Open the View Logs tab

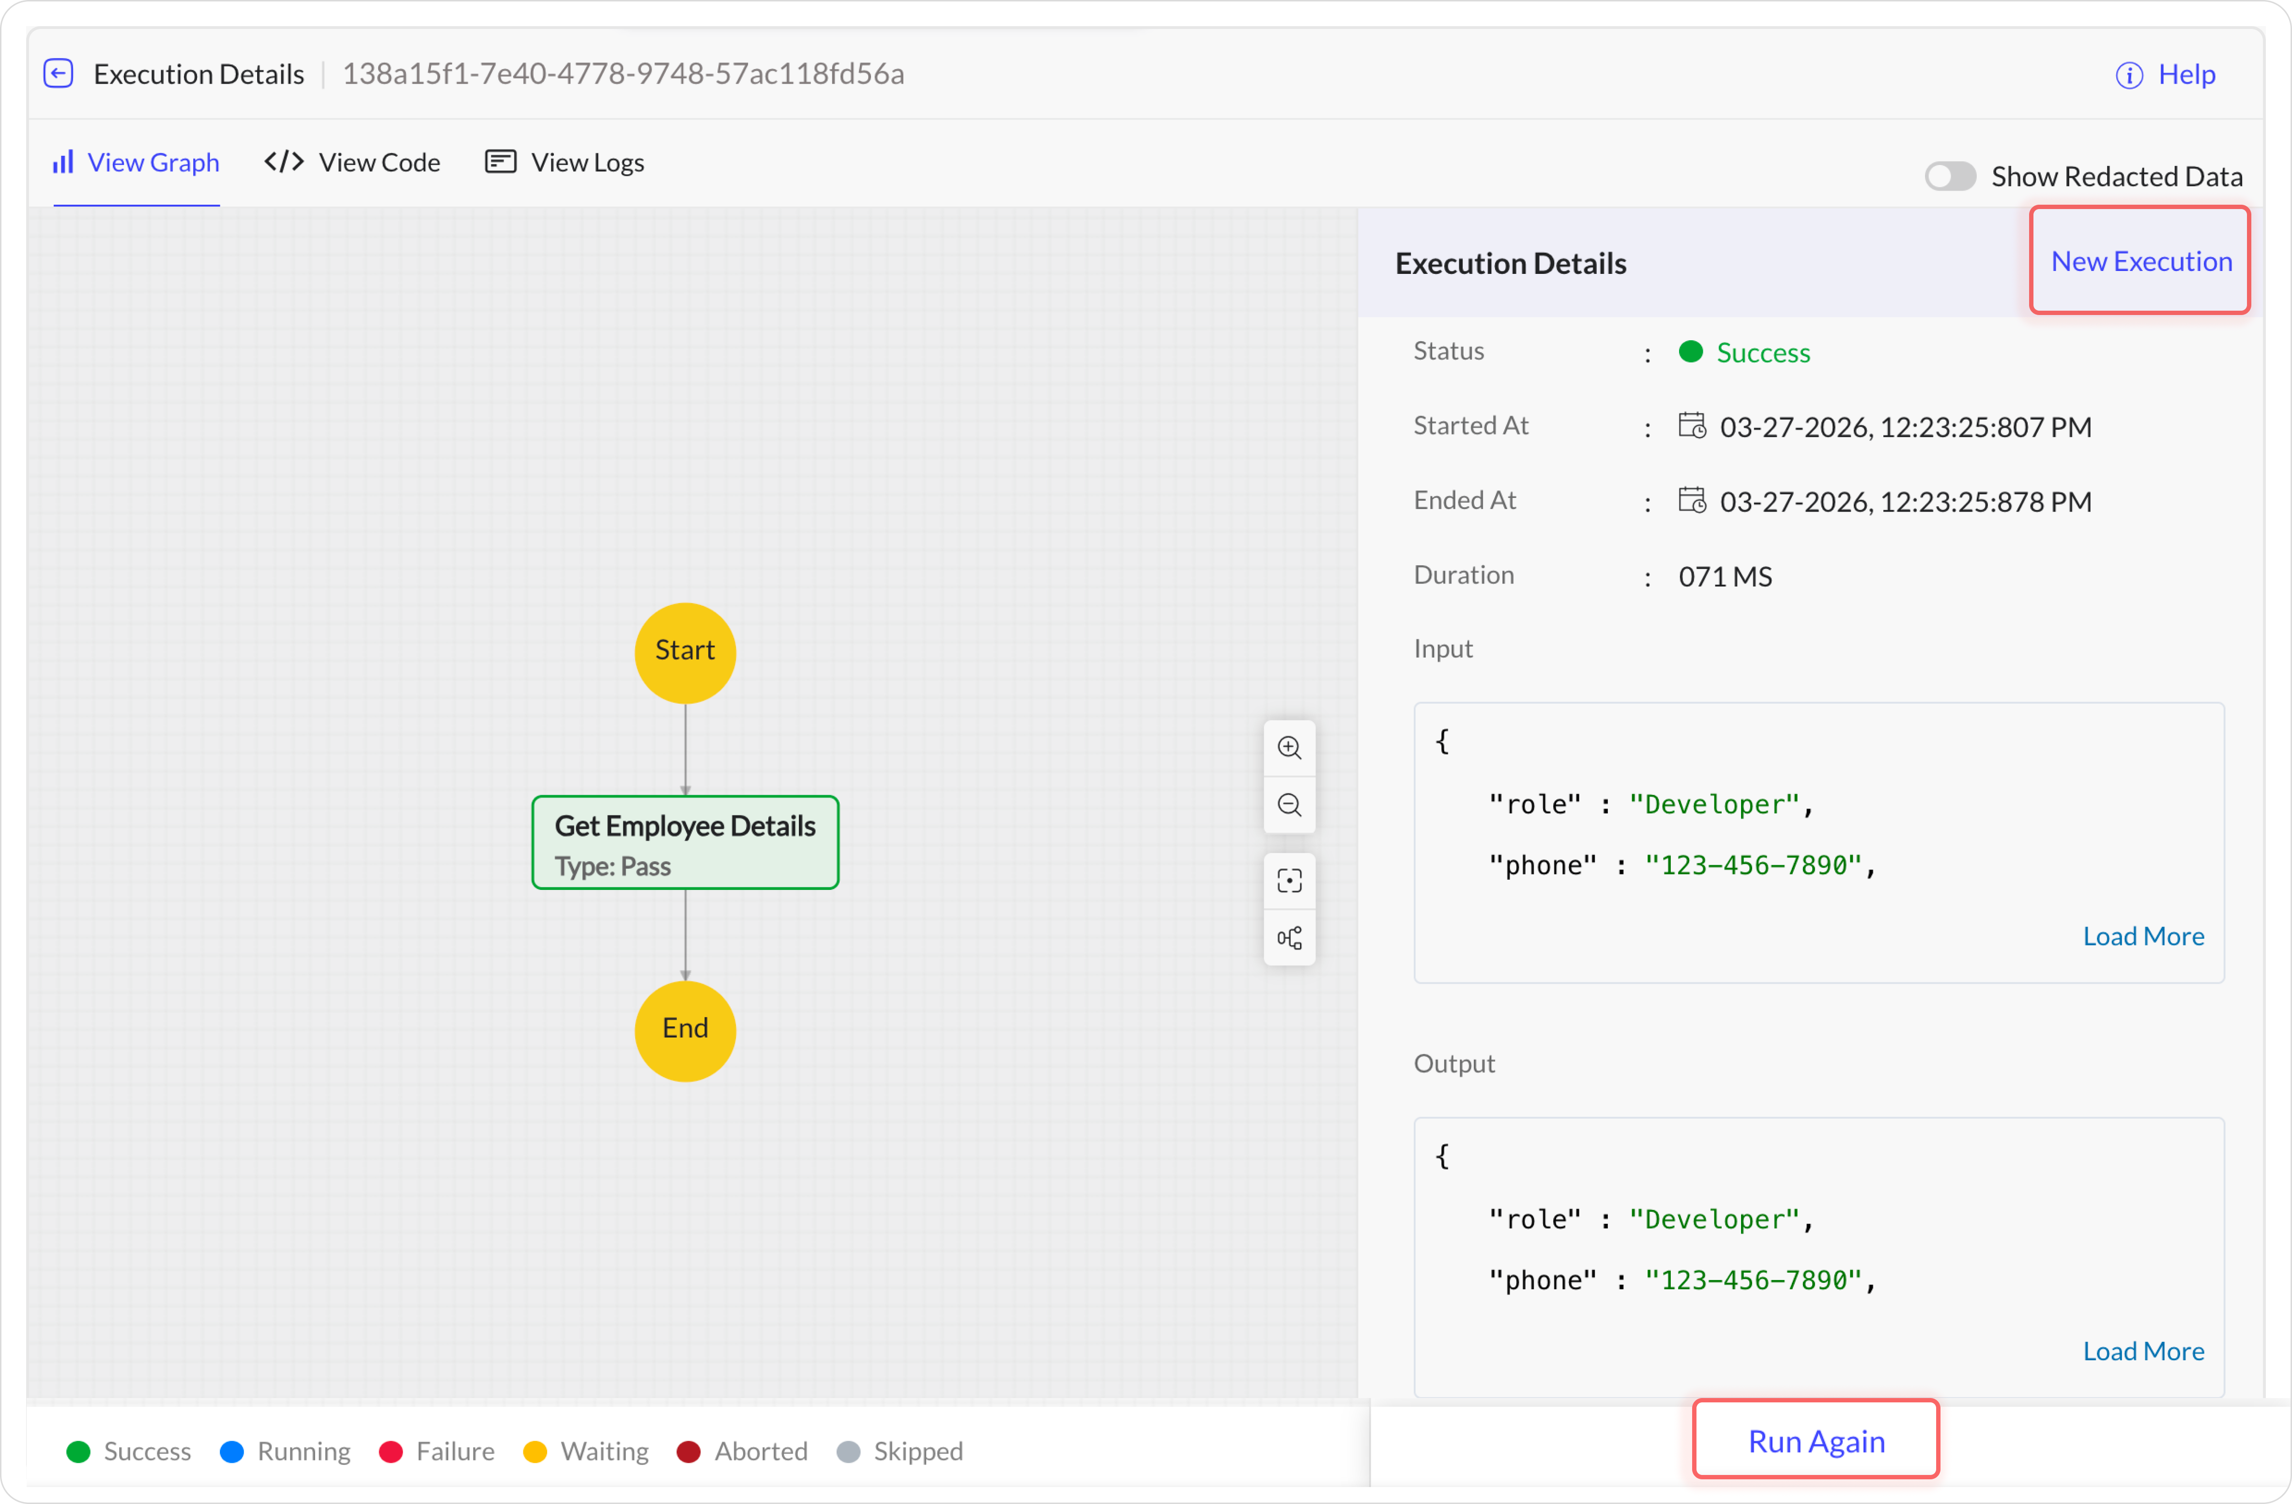point(565,163)
